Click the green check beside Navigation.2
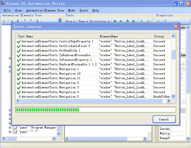 [19, 83]
